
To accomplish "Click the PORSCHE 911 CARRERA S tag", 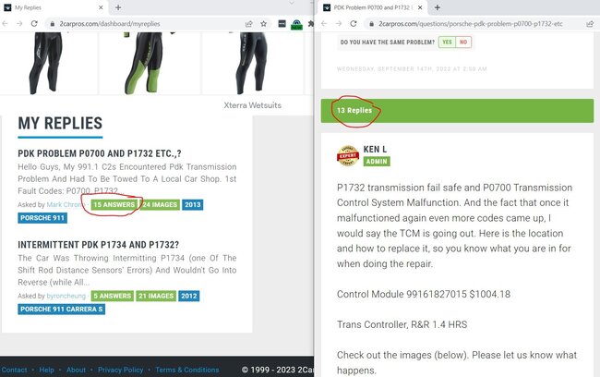I will (x=61, y=310).
